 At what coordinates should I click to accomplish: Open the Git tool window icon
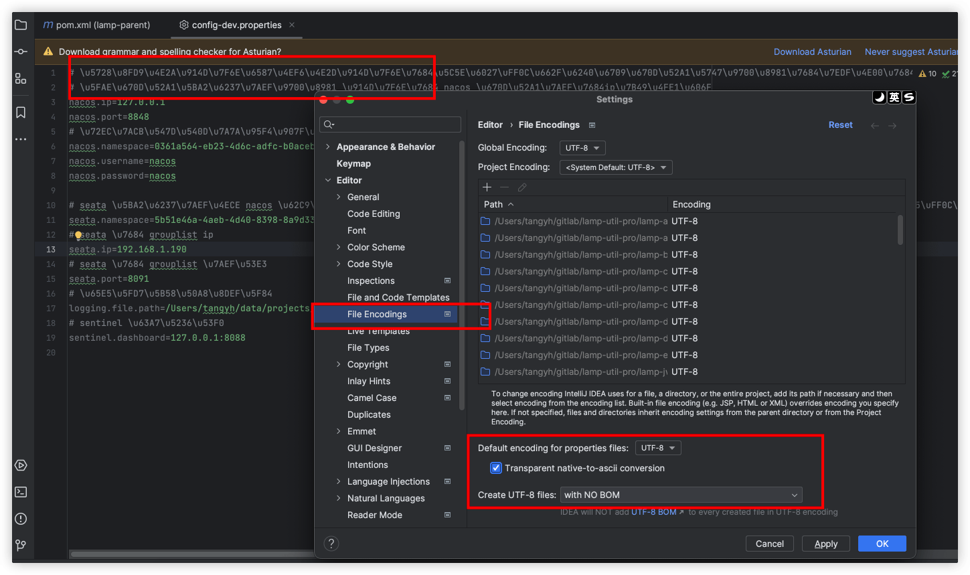21,545
